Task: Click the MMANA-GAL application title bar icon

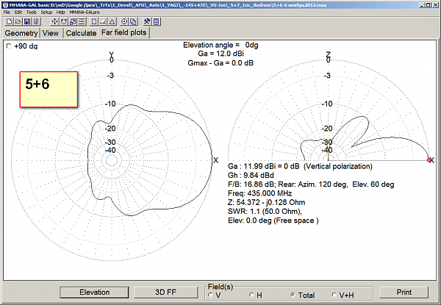Action: coord(5,5)
